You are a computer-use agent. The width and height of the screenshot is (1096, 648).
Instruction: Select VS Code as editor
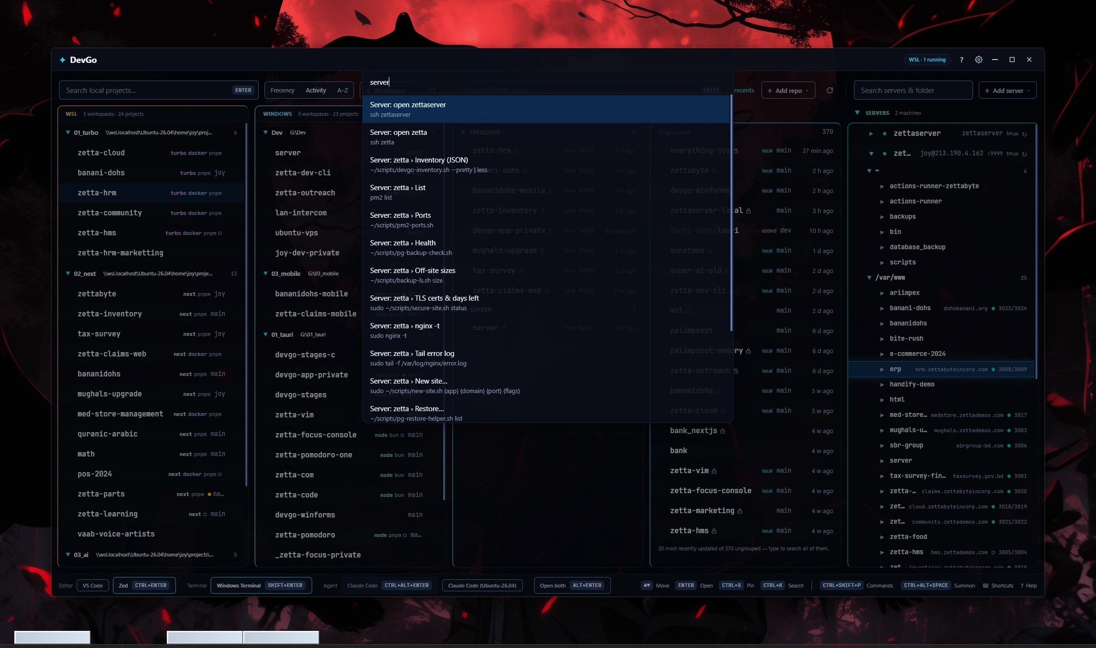(92, 586)
